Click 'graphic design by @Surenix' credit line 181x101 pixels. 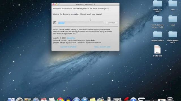(77, 43)
